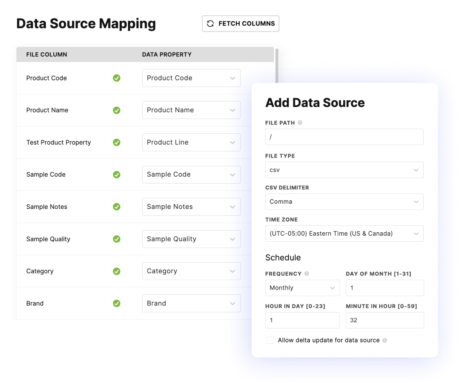Click the green checkmark beside Product Code
This screenshot has height=388, width=463.
coord(117,78)
